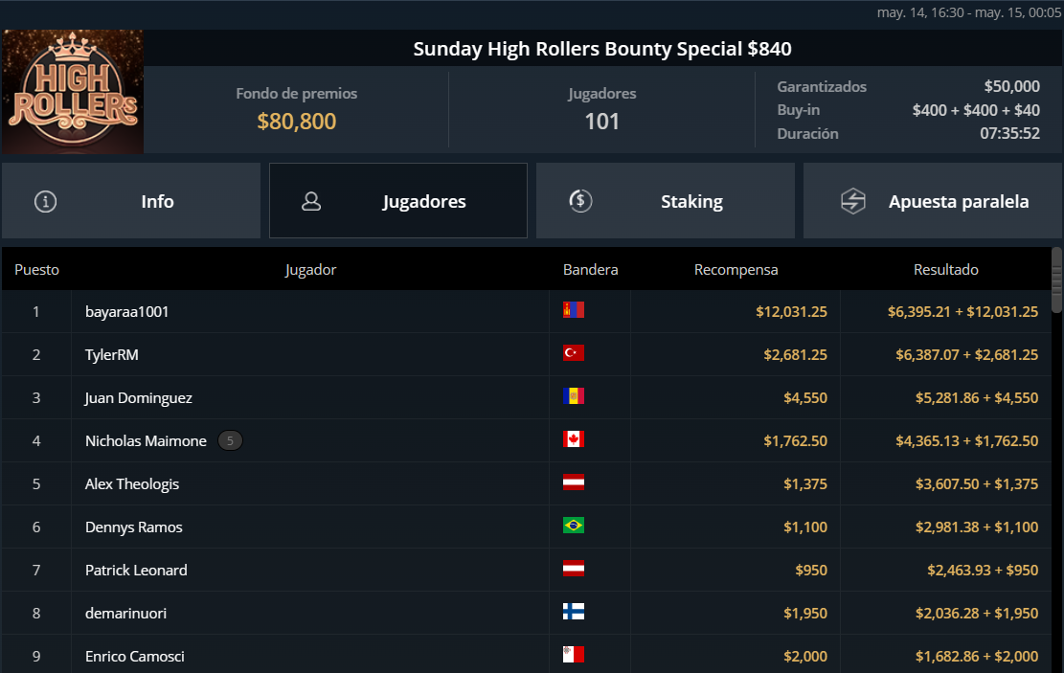Click the Canada flag for Nicholas Maimone
This screenshot has height=673, width=1064.
tap(574, 439)
